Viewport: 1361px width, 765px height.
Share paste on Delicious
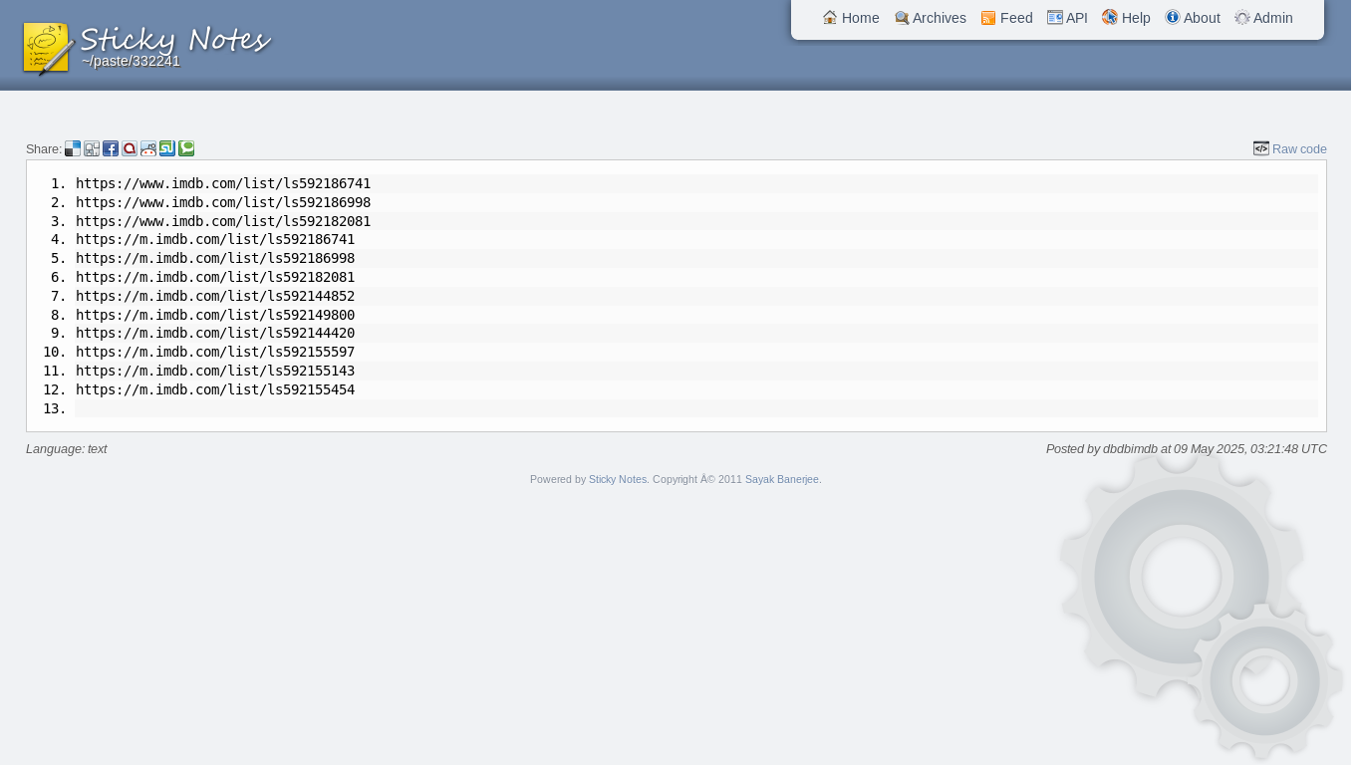73,148
